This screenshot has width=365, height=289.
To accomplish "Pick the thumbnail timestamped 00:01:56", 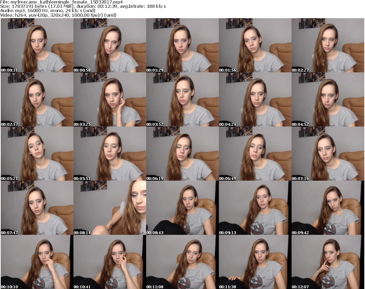I will tap(255, 45).
